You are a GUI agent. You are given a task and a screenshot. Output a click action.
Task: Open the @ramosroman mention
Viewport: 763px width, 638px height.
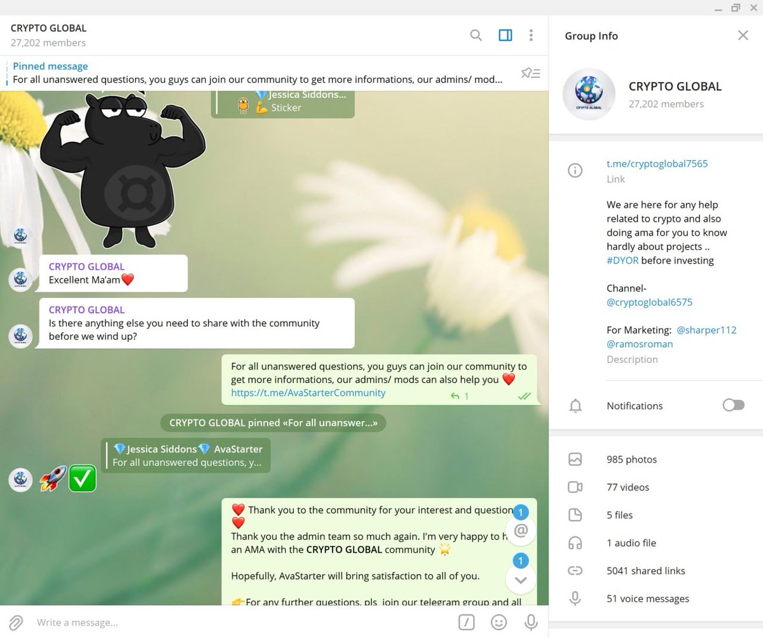tap(640, 344)
